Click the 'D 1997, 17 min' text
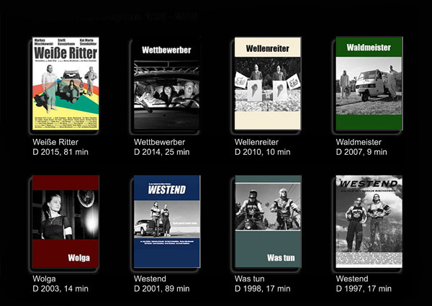This screenshot has width=432, height=306. click(x=364, y=289)
